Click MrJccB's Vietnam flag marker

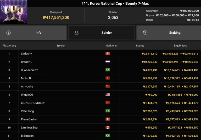(108, 78)
